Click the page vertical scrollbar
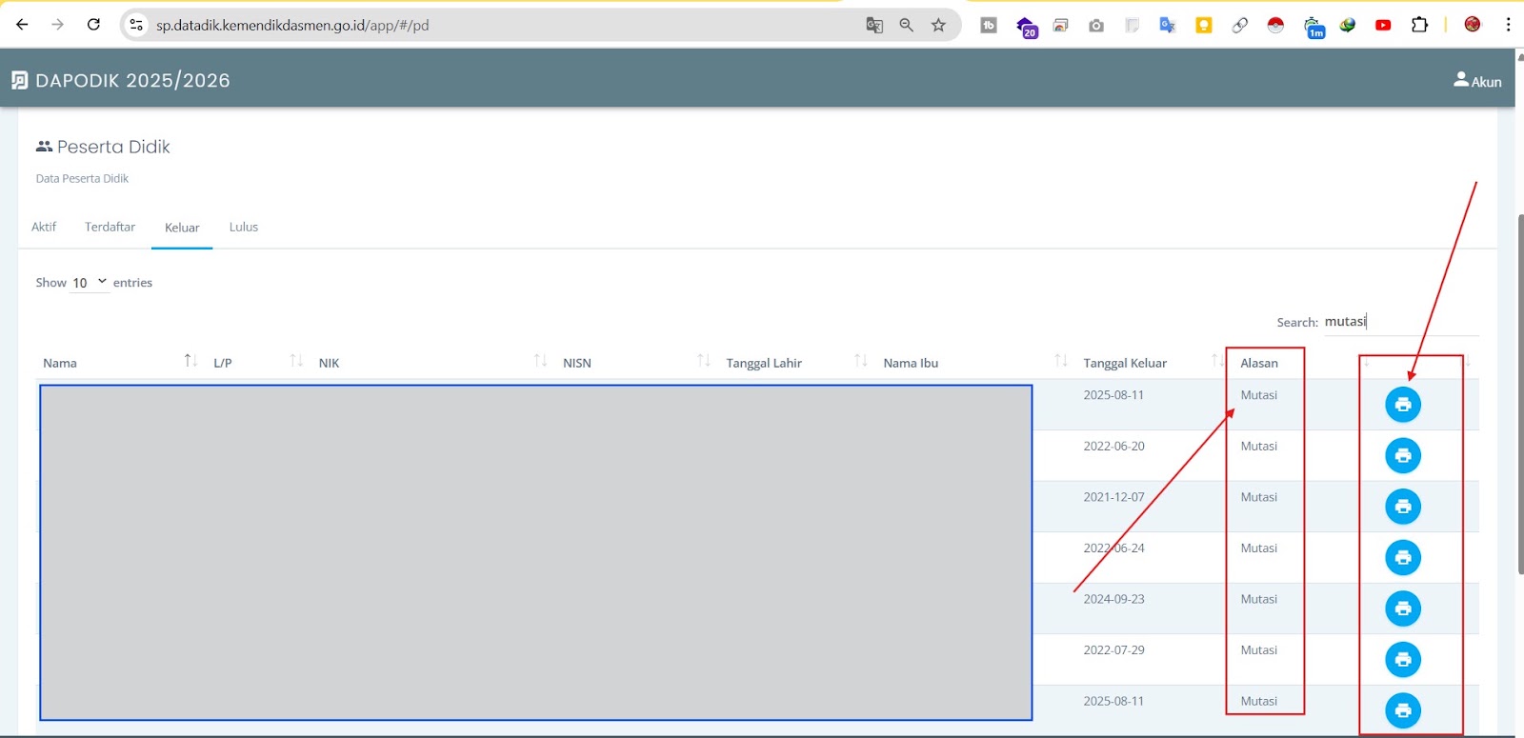Viewport: 1524px width, 738px height. tap(1520, 394)
